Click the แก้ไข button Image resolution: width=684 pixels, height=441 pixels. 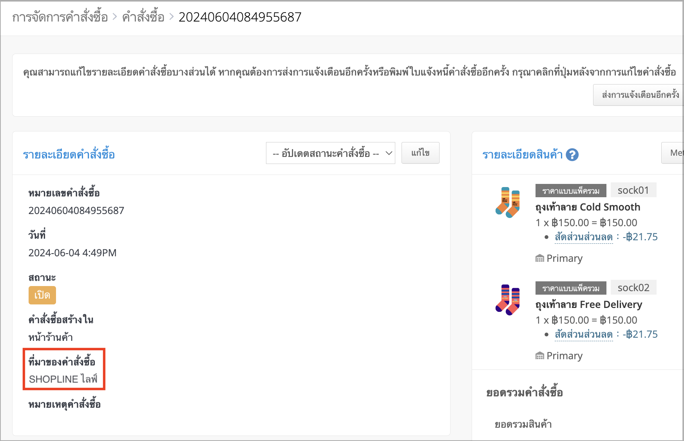click(420, 153)
